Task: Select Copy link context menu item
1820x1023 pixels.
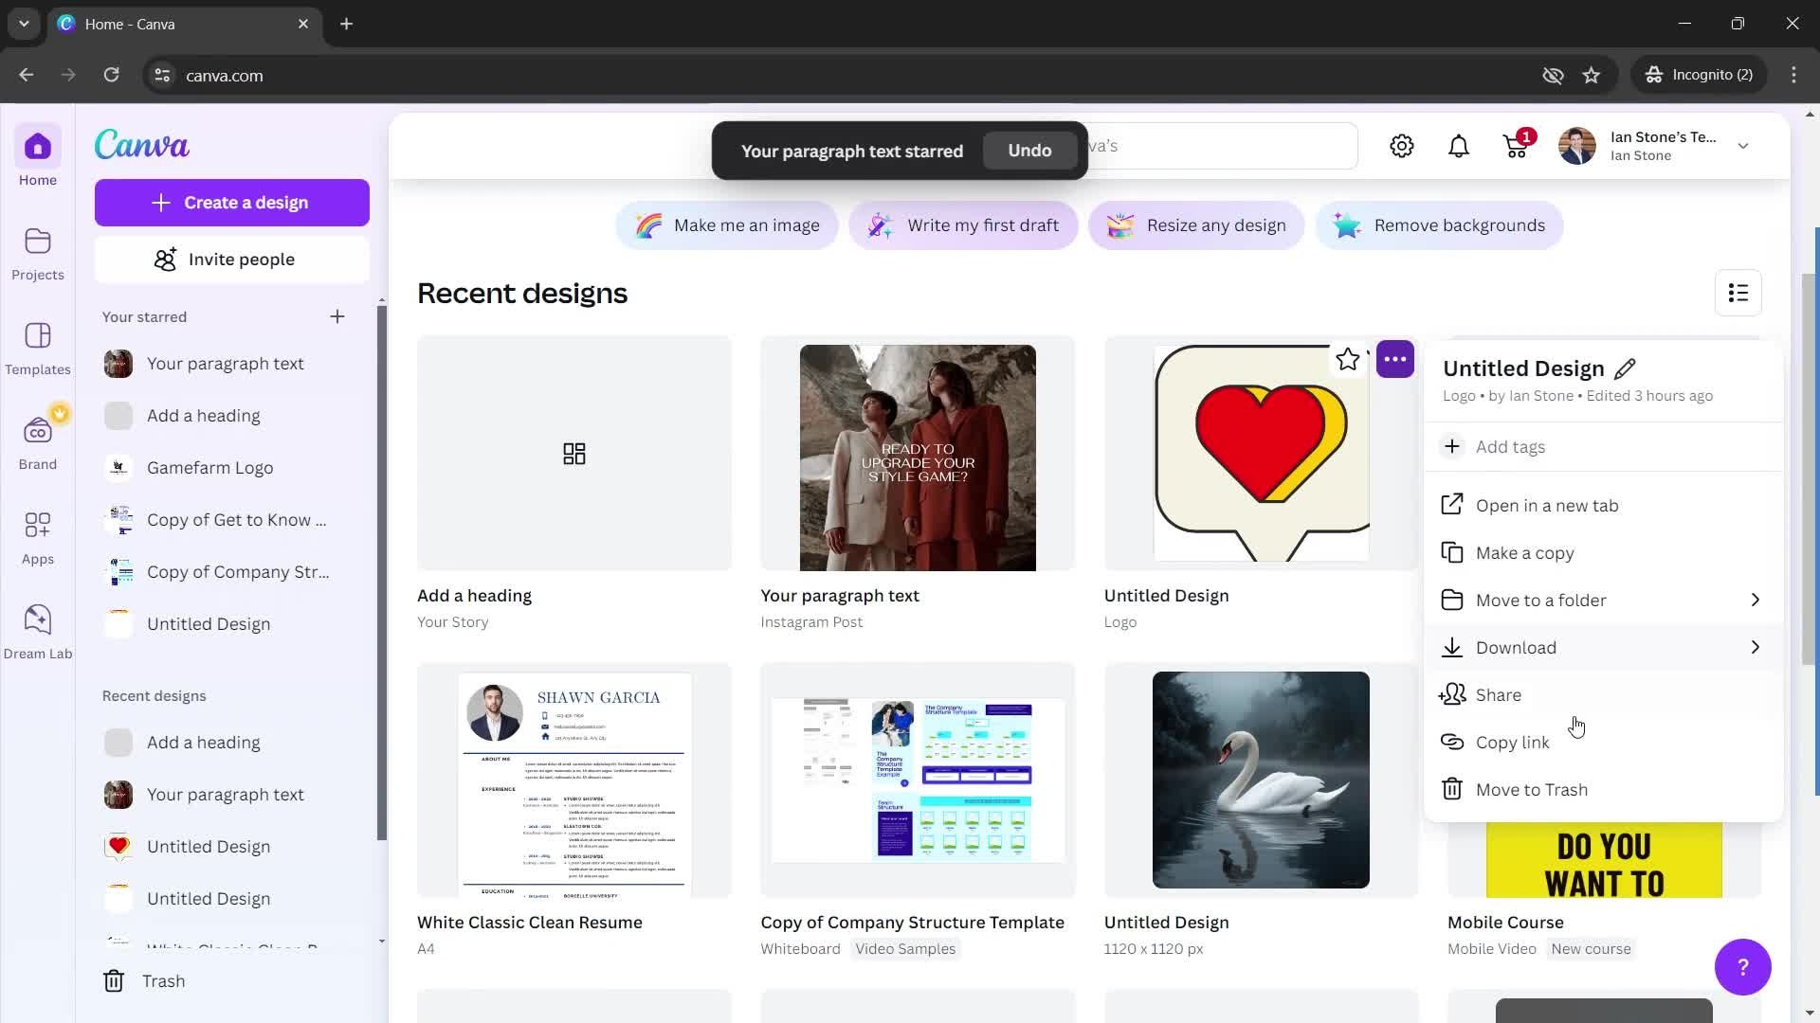Action: 1514,742
